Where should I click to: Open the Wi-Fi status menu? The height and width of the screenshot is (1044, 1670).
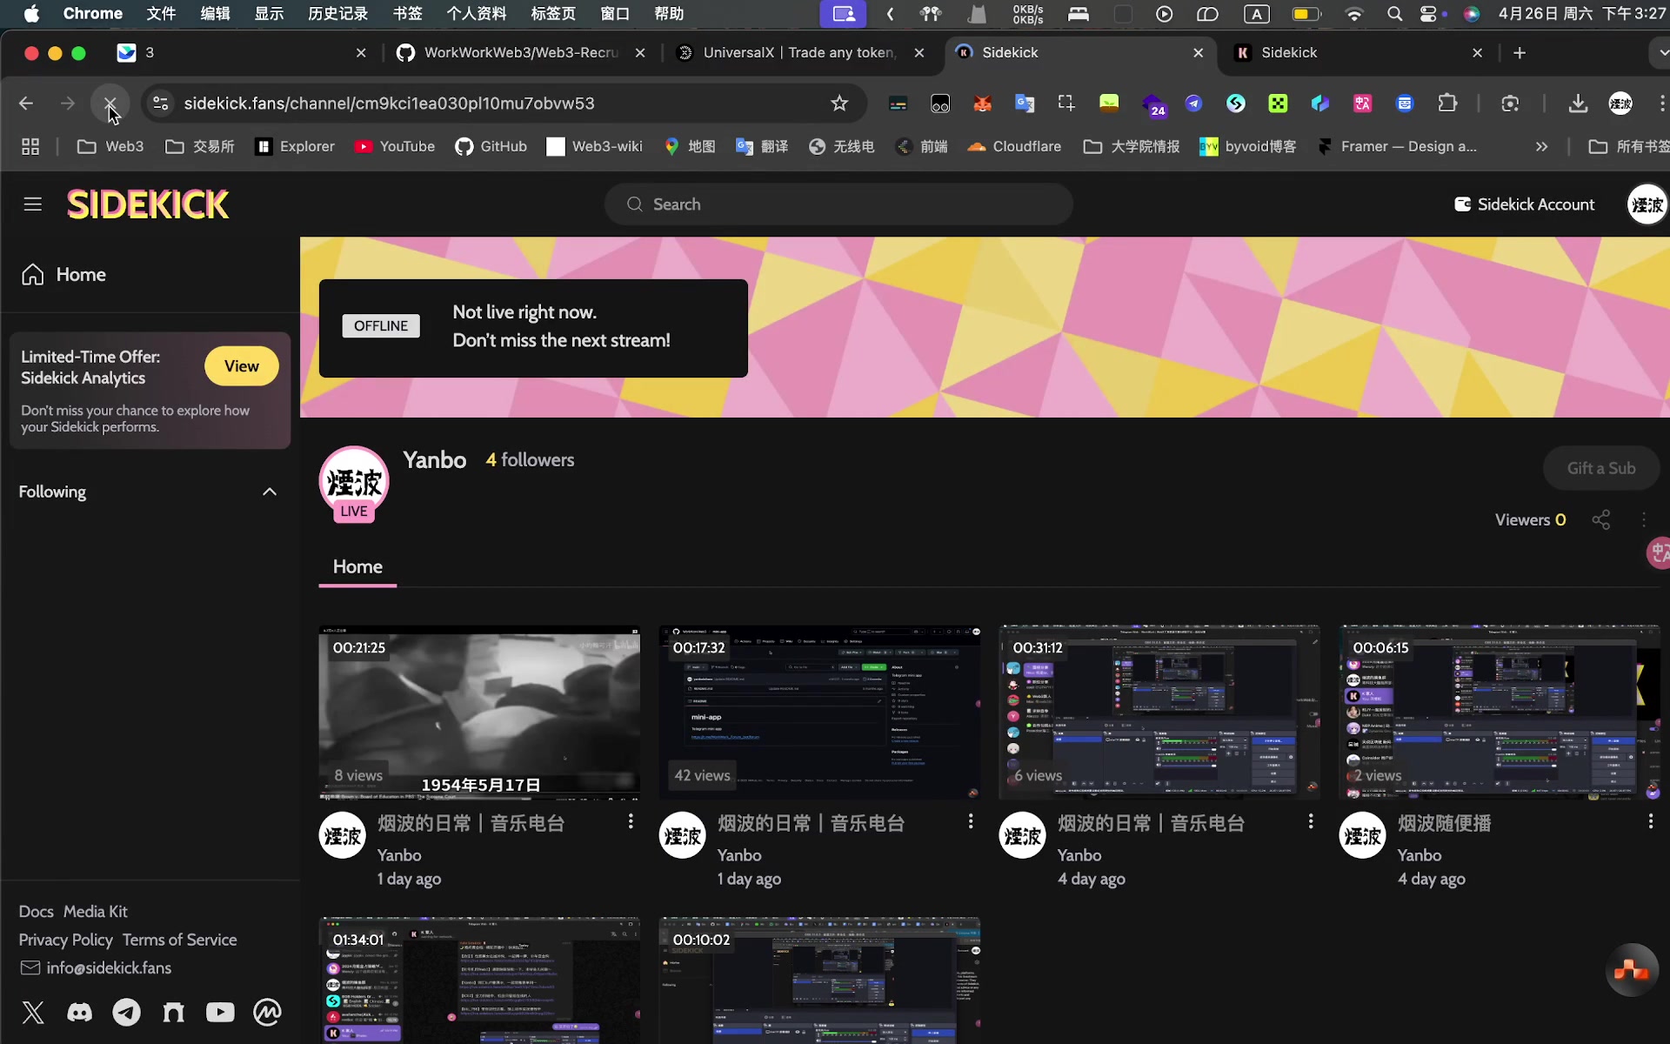click(x=1354, y=14)
